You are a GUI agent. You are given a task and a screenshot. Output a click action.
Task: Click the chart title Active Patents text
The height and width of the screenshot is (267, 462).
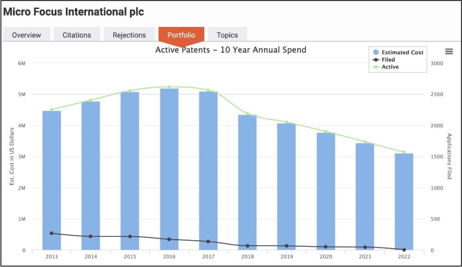coord(231,50)
